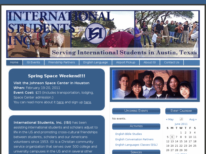Click 'Visit the Johnson Space Center in Houston'
The height and width of the screenshot is (154, 206).
pyautogui.click(x=51, y=83)
